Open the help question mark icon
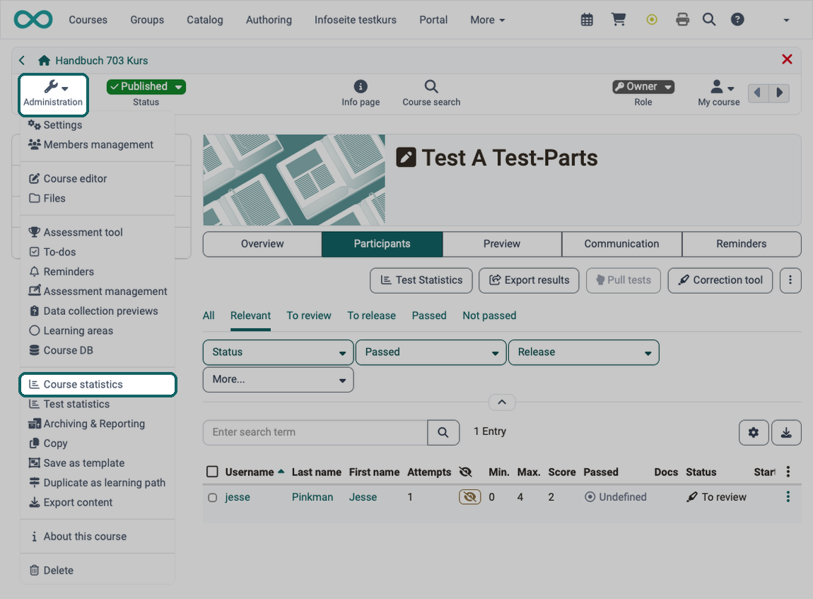 (x=737, y=20)
